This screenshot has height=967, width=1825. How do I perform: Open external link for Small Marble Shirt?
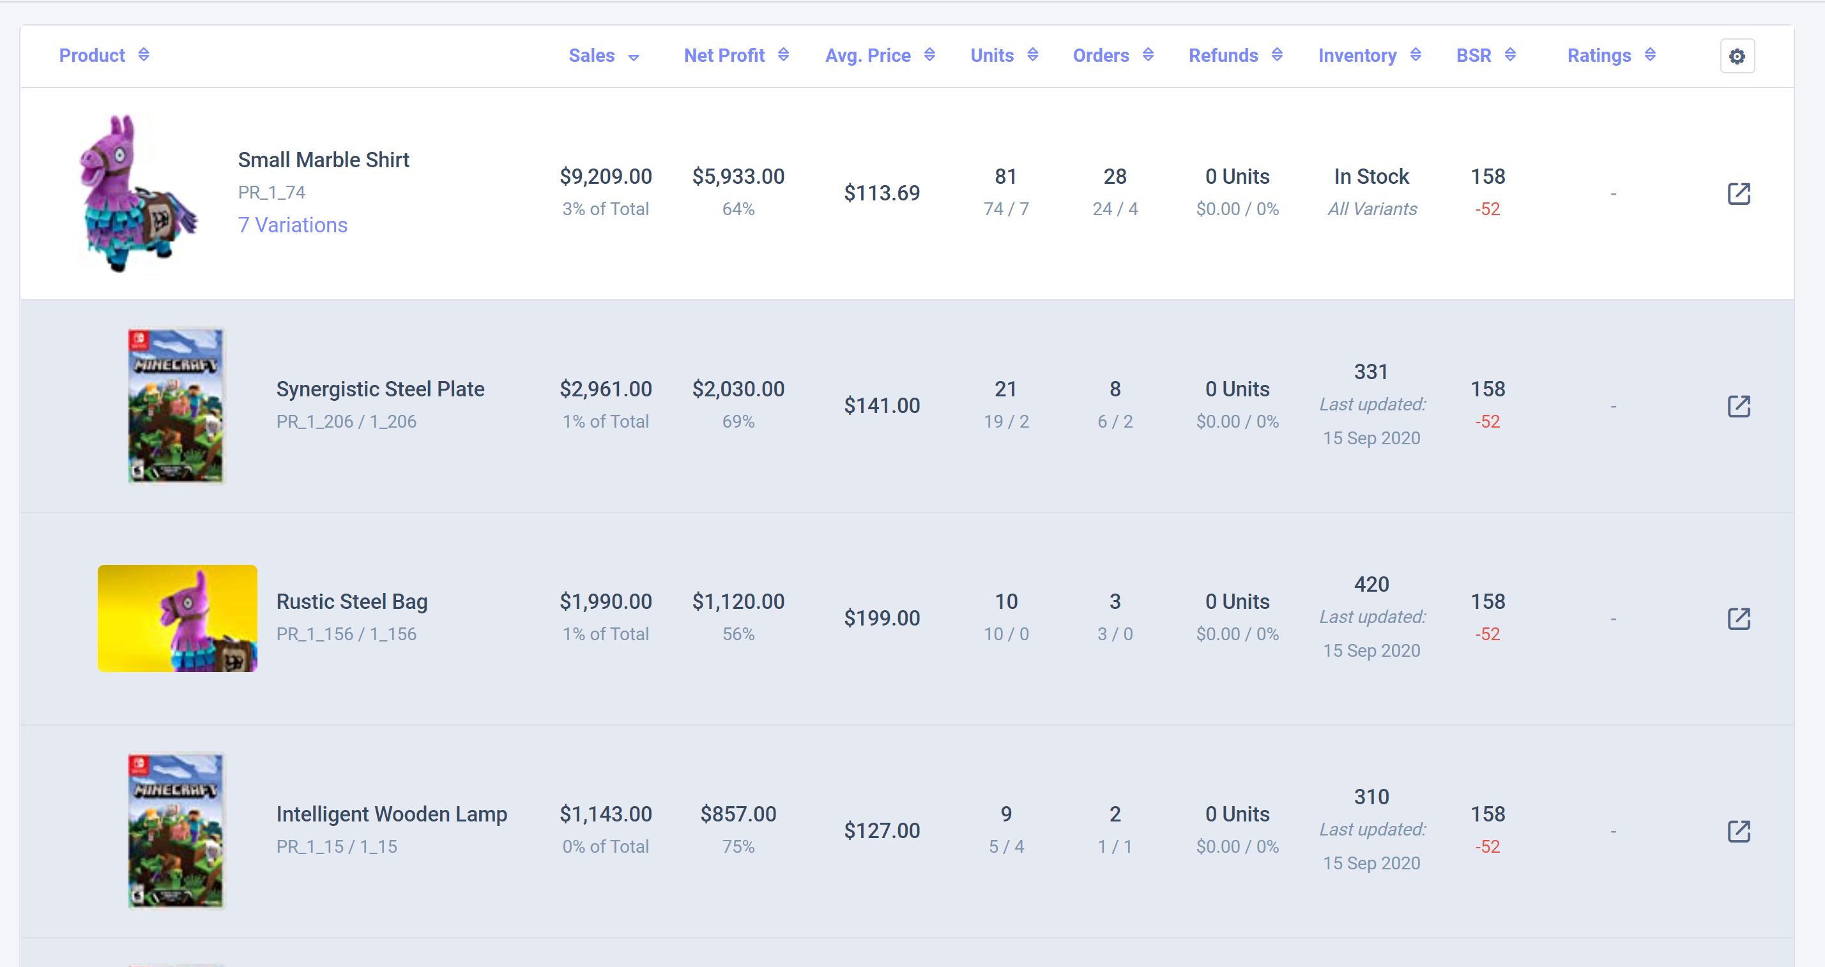click(x=1738, y=193)
